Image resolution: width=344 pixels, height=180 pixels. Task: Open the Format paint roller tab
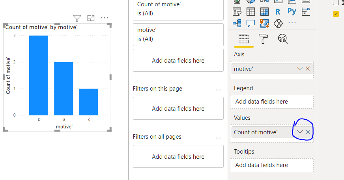tap(263, 39)
